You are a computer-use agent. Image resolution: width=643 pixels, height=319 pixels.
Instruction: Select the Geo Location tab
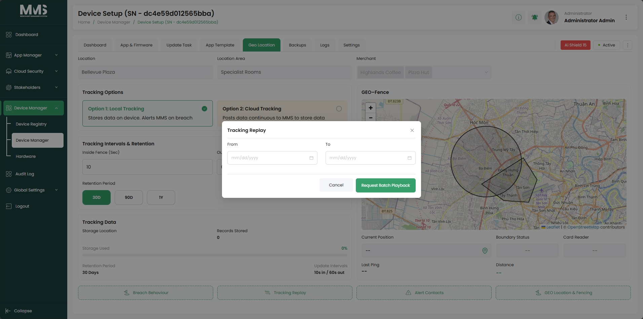click(x=262, y=45)
